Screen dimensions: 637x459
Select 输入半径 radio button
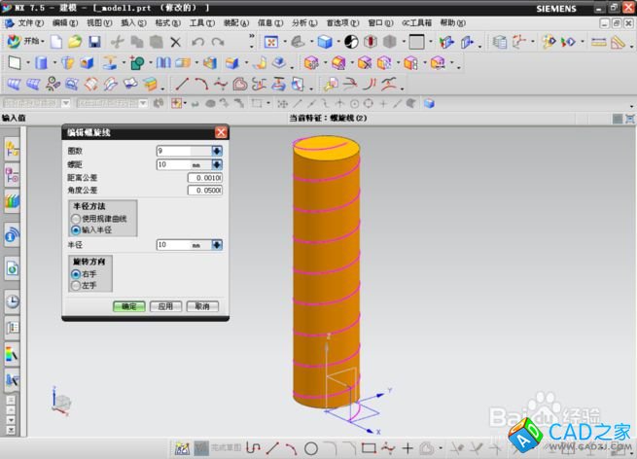tap(76, 229)
